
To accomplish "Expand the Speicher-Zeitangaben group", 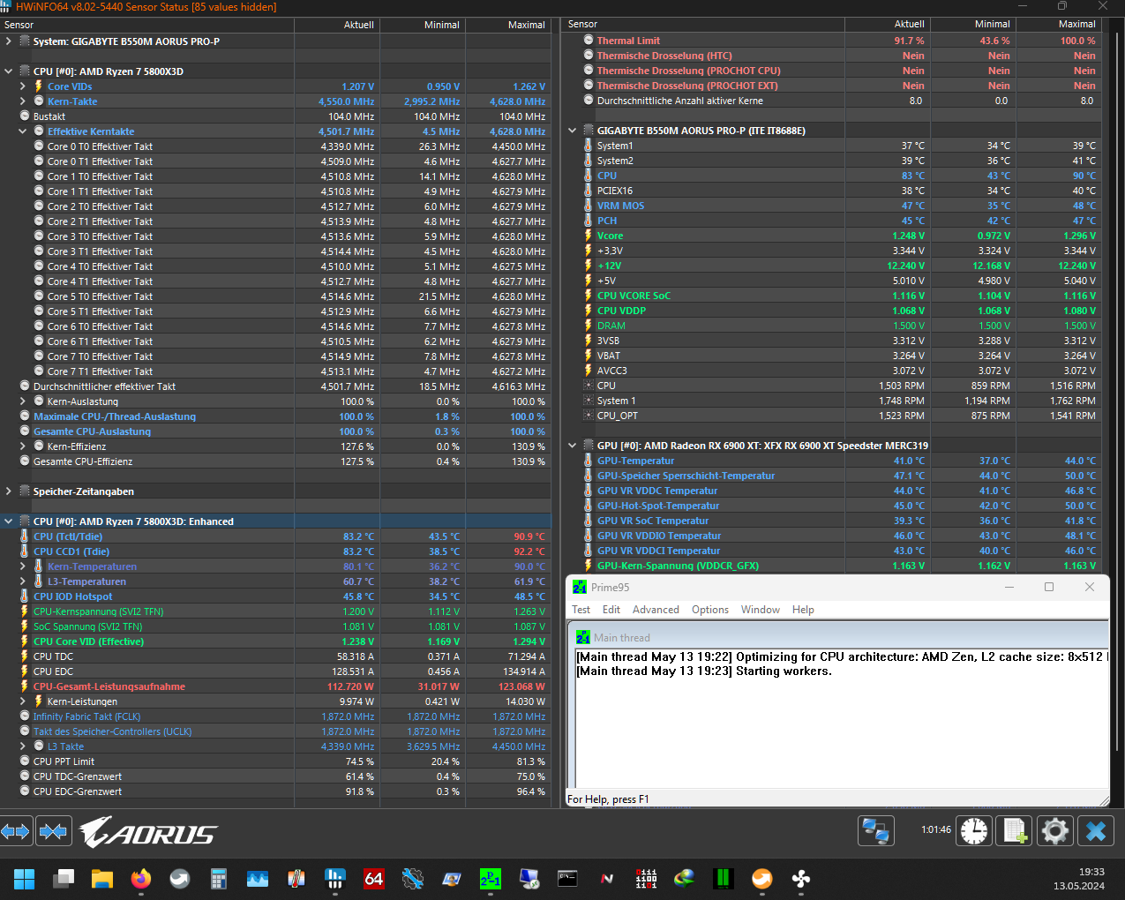I will coord(9,491).
